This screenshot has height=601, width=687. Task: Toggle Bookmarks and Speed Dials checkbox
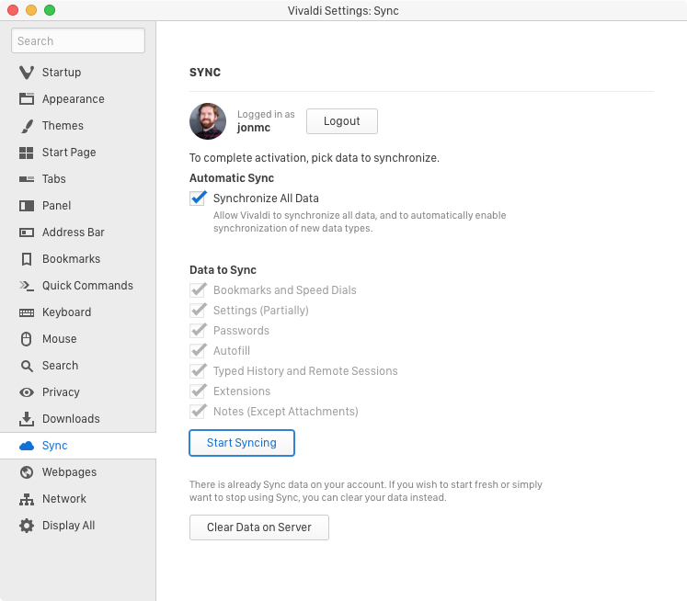[x=198, y=290]
